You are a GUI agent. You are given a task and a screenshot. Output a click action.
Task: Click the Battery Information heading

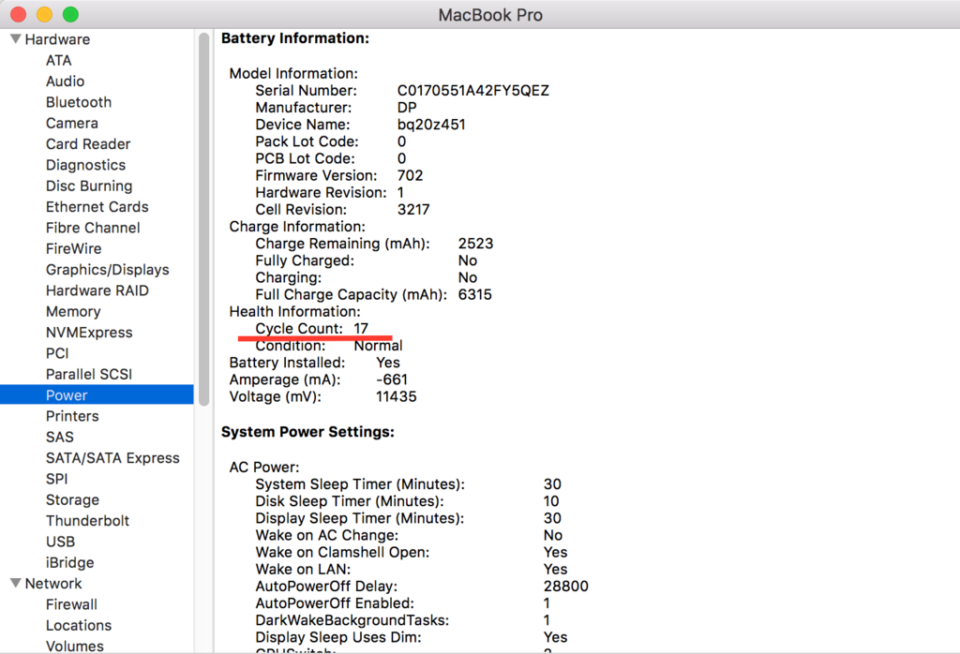pyautogui.click(x=295, y=37)
